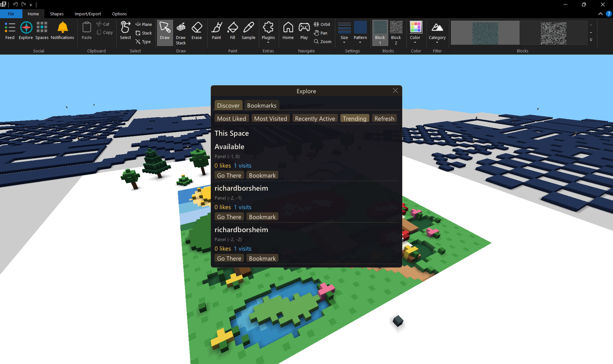Screen dimensions: 613x364
Task: Sort spaces by Most Liked
Action: point(231,118)
